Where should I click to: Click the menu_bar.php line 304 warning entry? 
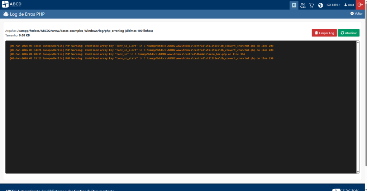(x=127, y=54)
